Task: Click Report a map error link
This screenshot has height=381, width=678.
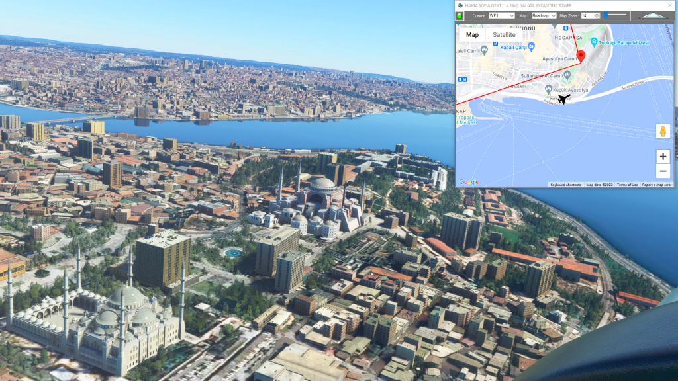Action: point(657,185)
